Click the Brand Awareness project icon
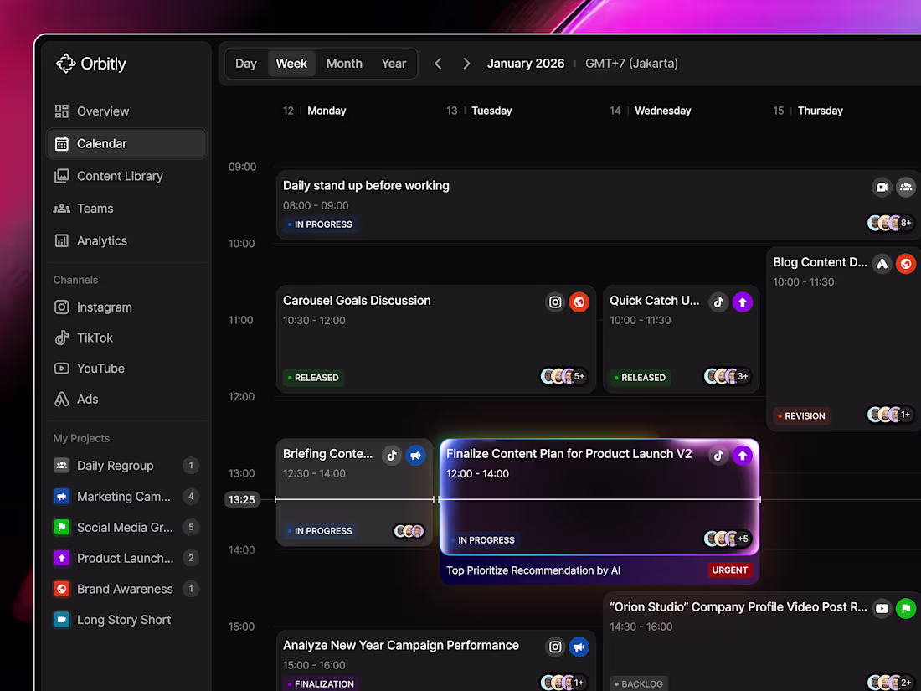Image resolution: width=921 pixels, height=691 pixels. (62, 589)
